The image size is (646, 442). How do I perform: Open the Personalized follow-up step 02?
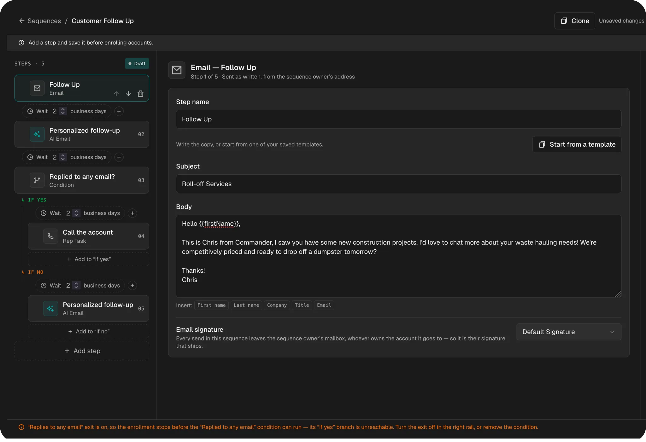pos(82,134)
